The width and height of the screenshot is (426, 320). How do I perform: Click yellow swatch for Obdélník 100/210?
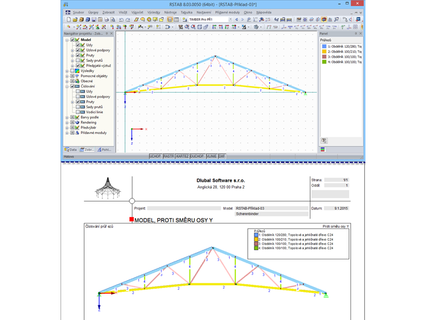click(324, 52)
